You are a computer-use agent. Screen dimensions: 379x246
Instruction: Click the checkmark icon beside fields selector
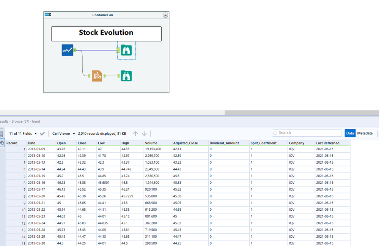(x=42, y=134)
